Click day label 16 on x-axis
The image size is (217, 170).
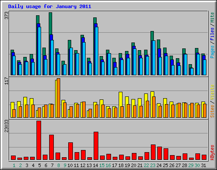108,165
